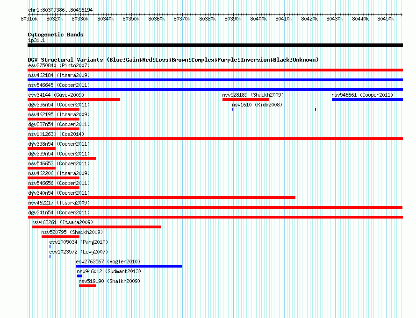Click the 80310k ruler tick label
416x318 pixels.
29,19
